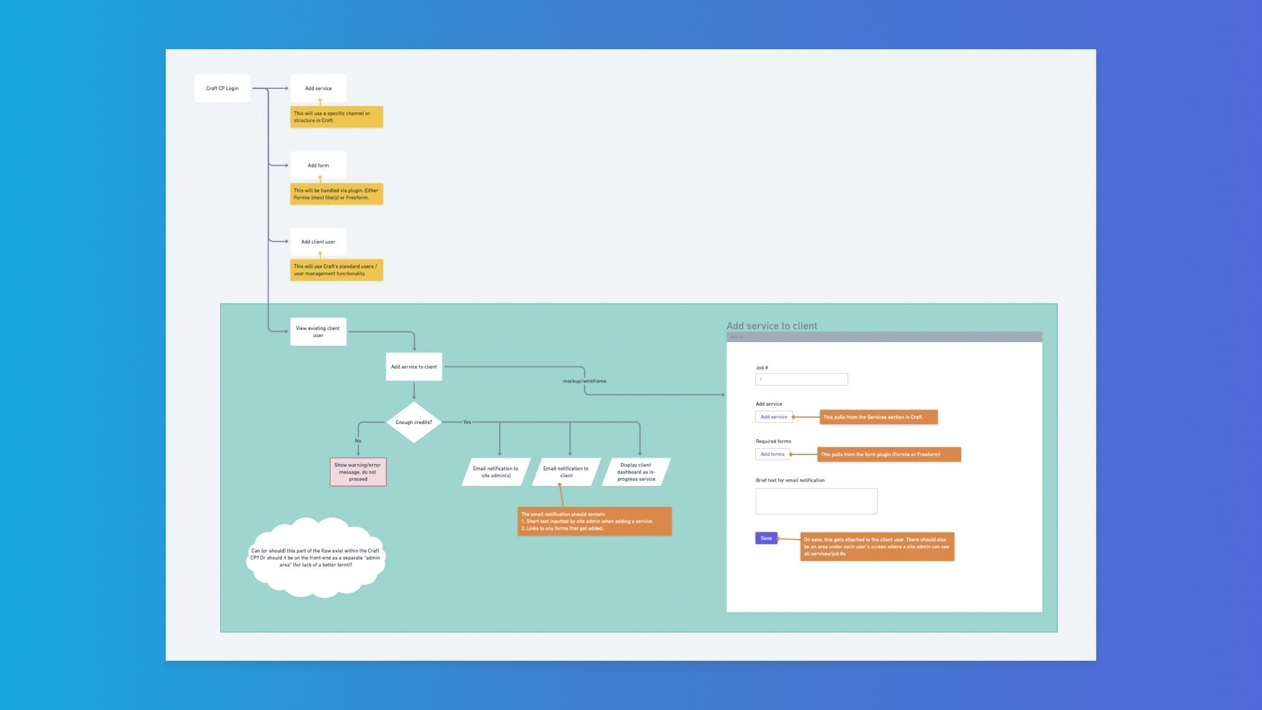The width and height of the screenshot is (1262, 710).
Task: Select the View existing client user node
Action: pyautogui.click(x=318, y=331)
